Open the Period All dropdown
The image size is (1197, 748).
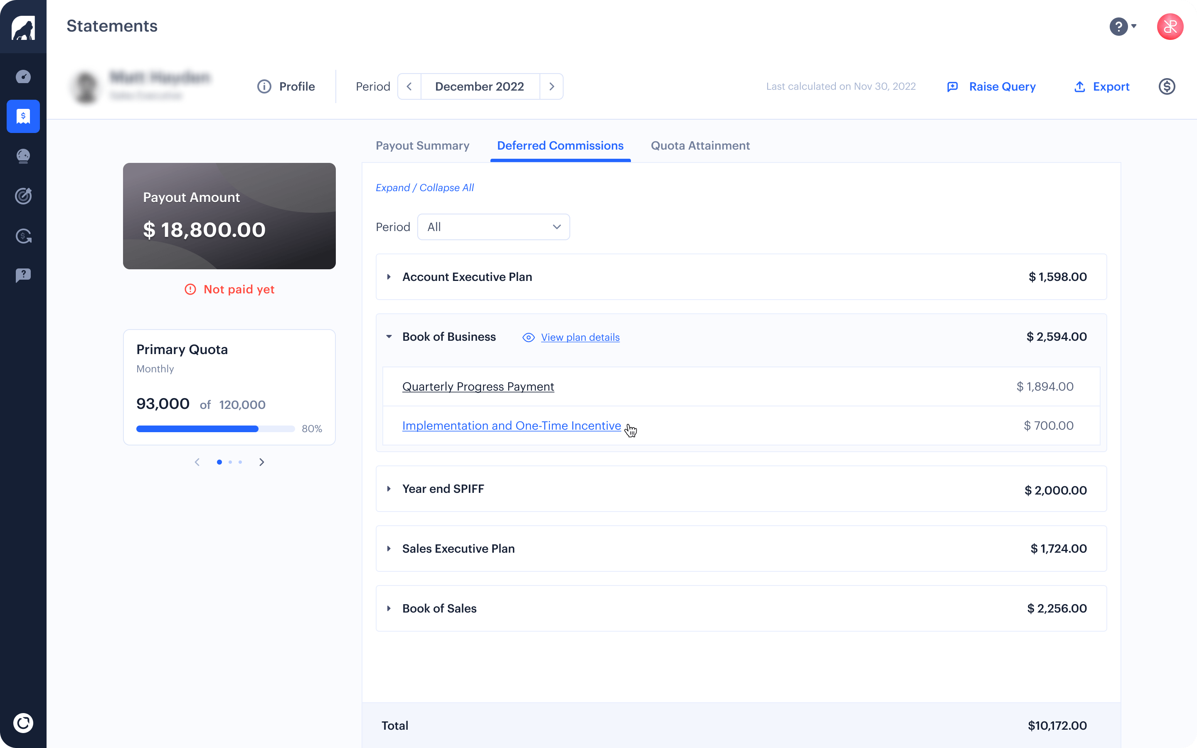493,227
